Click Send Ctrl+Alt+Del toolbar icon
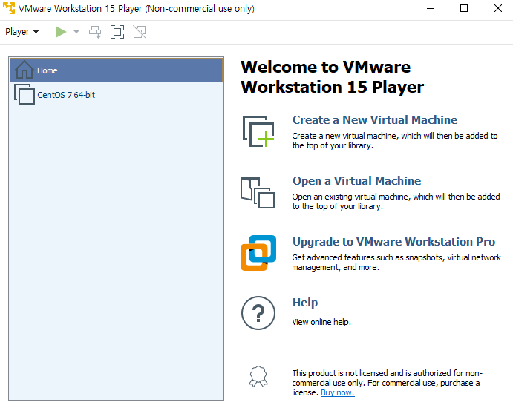Screen dimensions: 513x411 [x=95, y=32]
